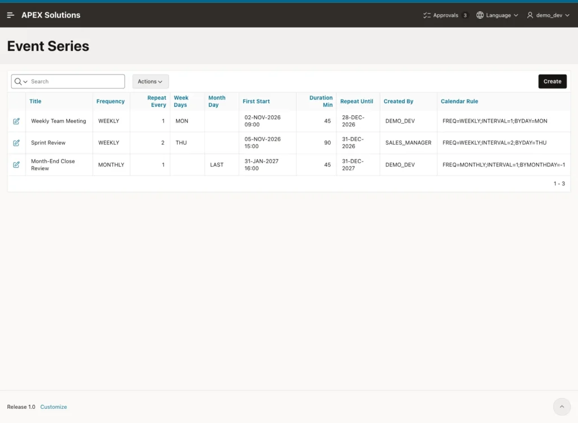Viewport: 578px width, 423px height.
Task: Click the 28-DEC-2026 repeat until cell
Action: coord(358,121)
